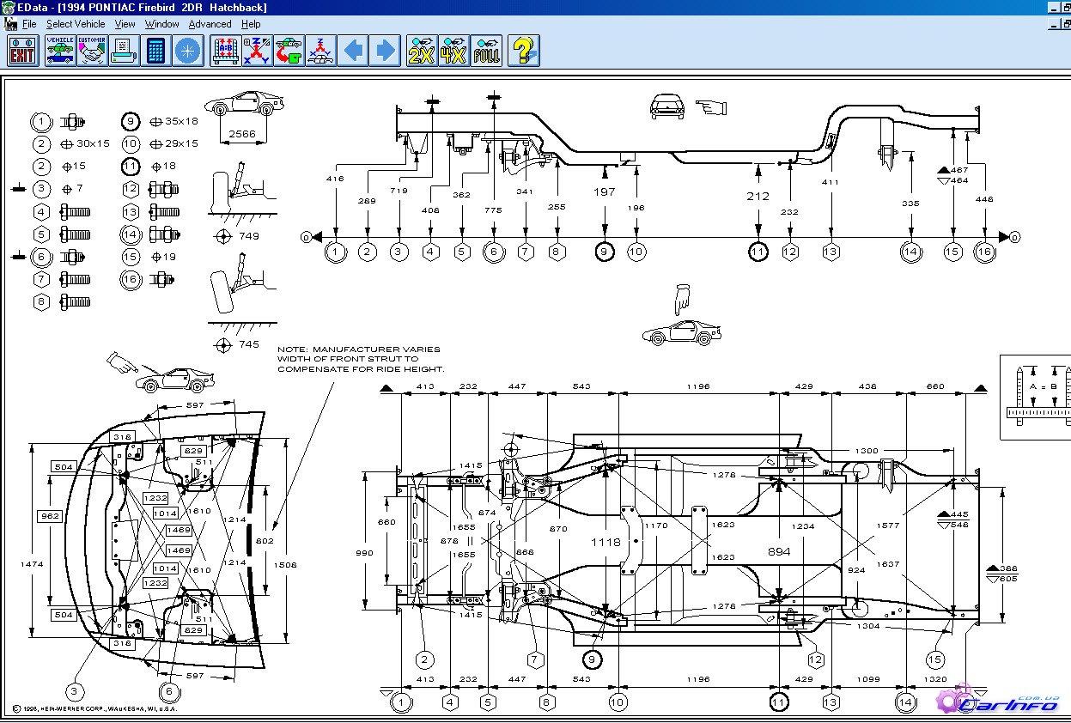Open the calculator toolbar icon
Screen dimensions: 1071x723
tap(155, 51)
